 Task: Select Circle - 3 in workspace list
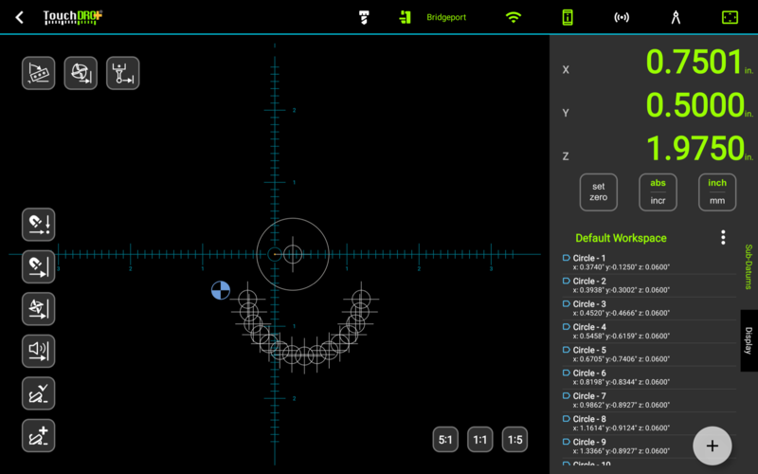649,308
